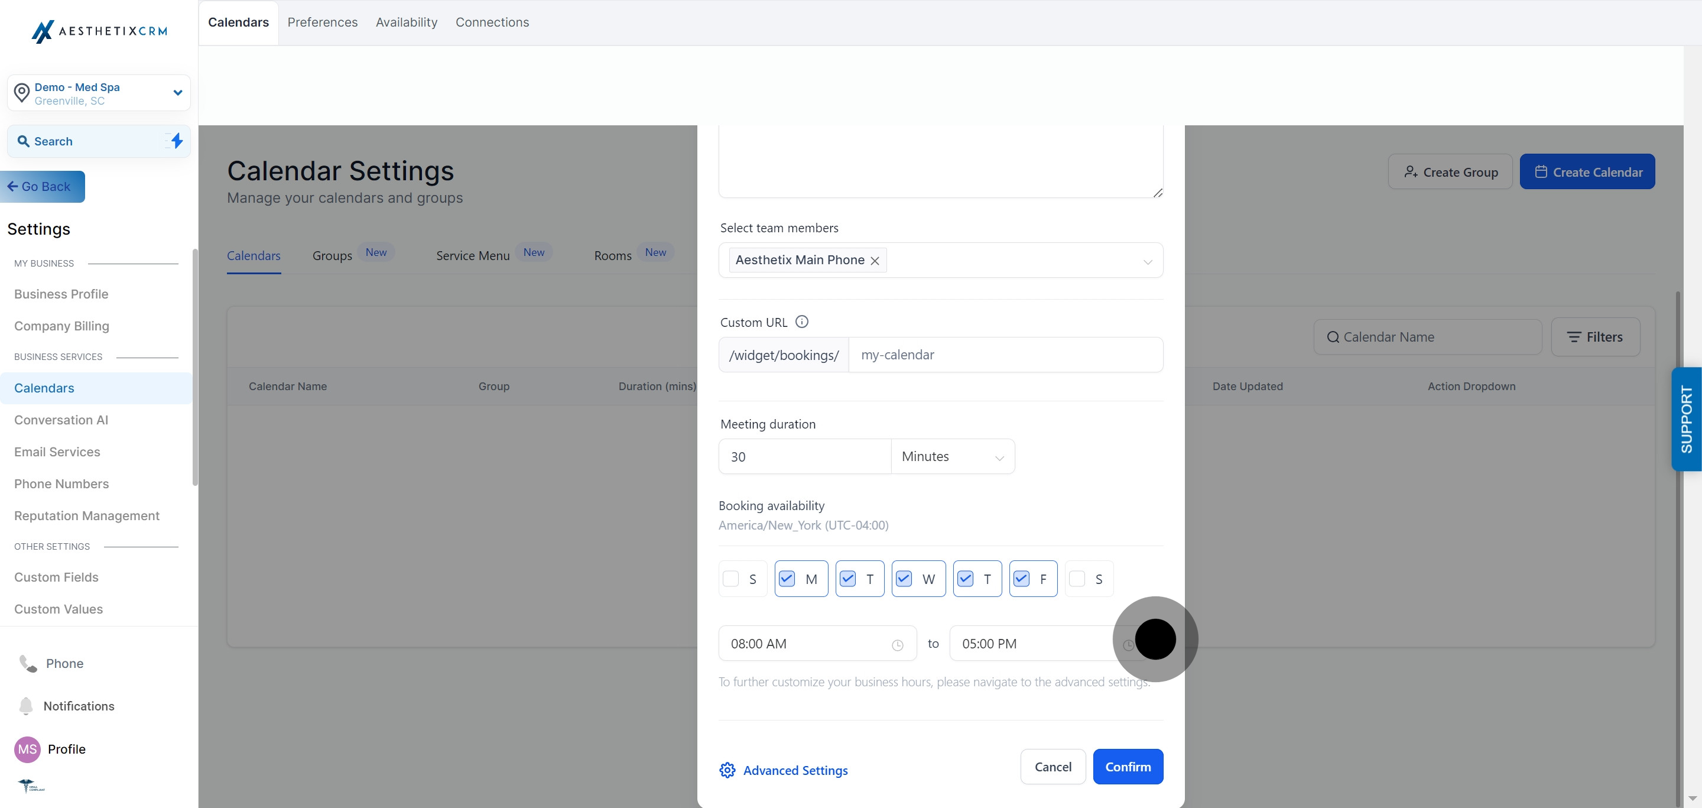The width and height of the screenshot is (1702, 808).
Task: Switch to the Preferences tab
Action: (x=323, y=22)
